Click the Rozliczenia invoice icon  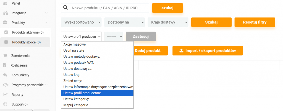click(x=5, y=65)
